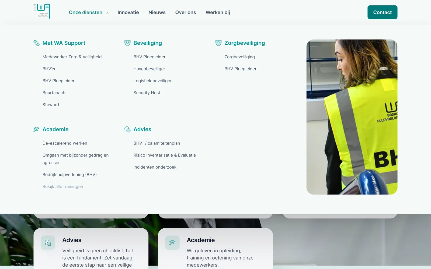This screenshot has width=431, height=269.
Task: Select Bedrijfshulpverlening (BHV) training
Action: [69, 175]
